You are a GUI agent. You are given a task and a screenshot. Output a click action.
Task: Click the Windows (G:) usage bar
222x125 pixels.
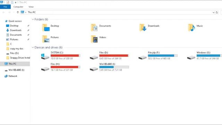tap(209, 56)
